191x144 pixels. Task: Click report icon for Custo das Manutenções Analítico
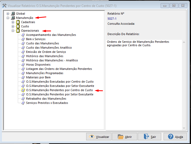click(x=23, y=48)
